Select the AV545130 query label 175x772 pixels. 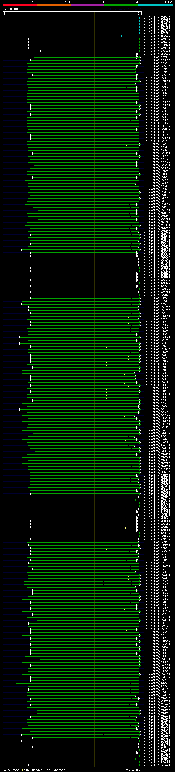[10, 9]
